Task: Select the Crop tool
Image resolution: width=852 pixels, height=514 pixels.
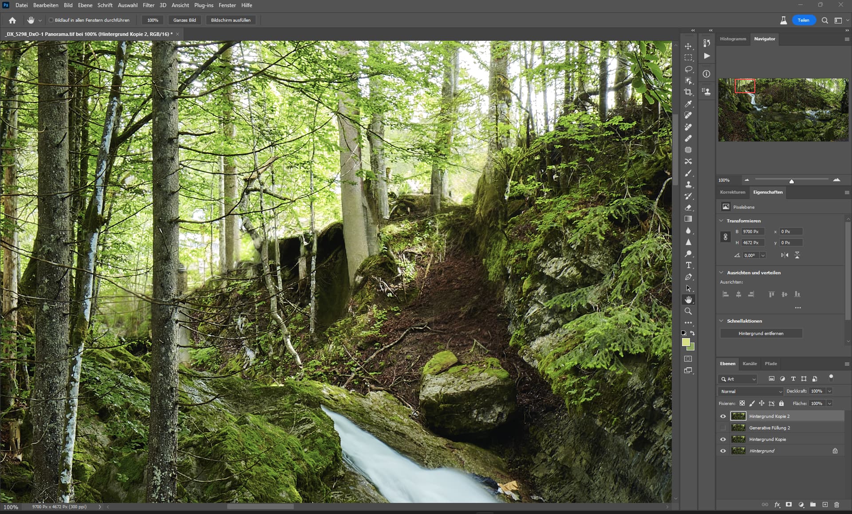Action: (688, 92)
